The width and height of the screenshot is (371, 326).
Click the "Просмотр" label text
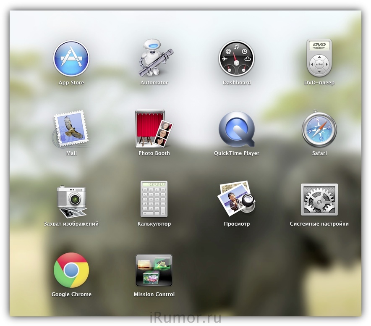tap(237, 224)
